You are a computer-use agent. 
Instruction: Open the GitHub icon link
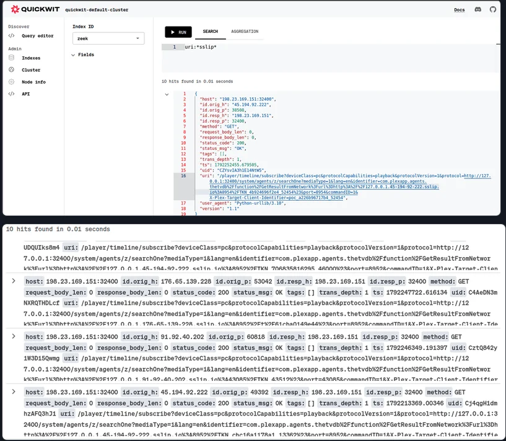pos(493,9)
